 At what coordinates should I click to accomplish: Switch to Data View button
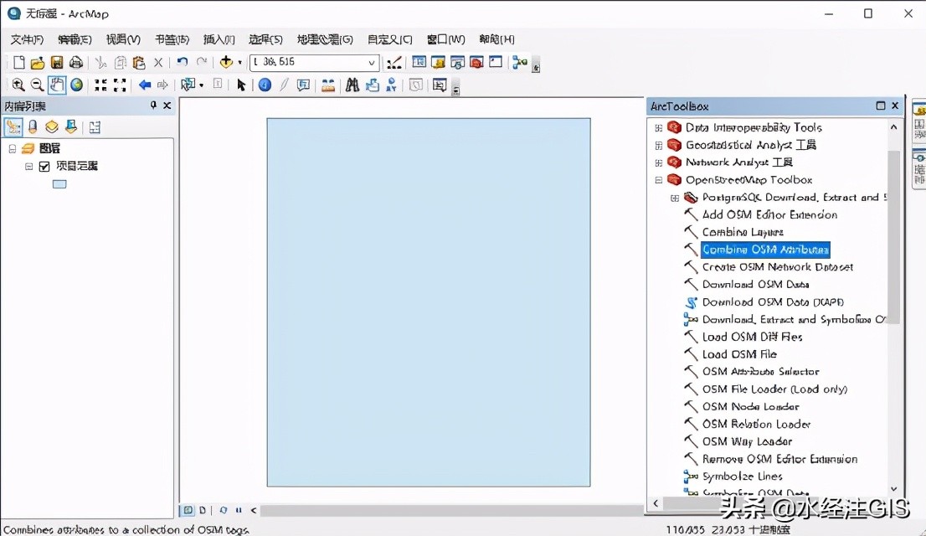point(188,510)
